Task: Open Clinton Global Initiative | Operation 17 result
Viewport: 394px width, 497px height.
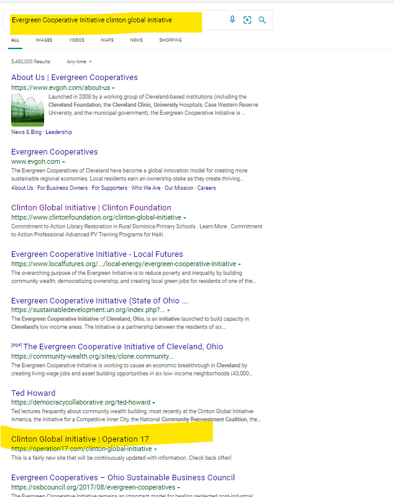Action: (80, 439)
